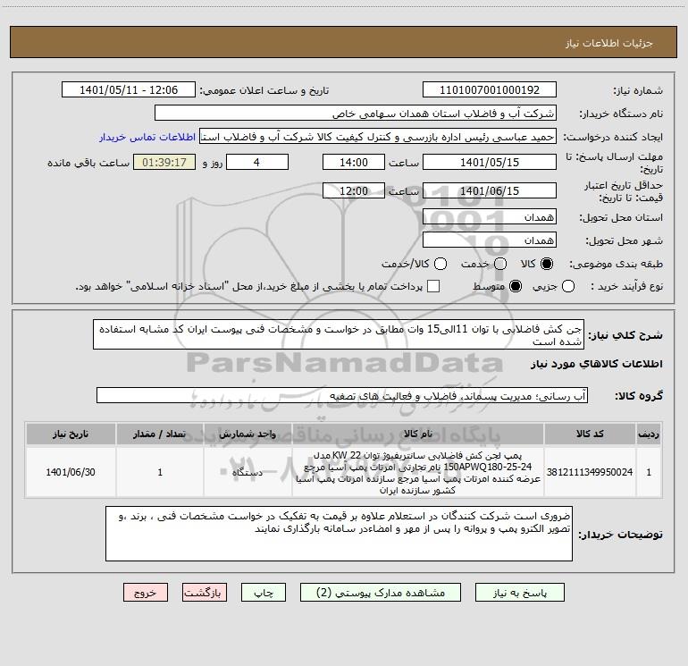Screen dimensions: 688x666
Task: Click the جزئیات اطلاعات نیاز header title
Action: (x=608, y=43)
